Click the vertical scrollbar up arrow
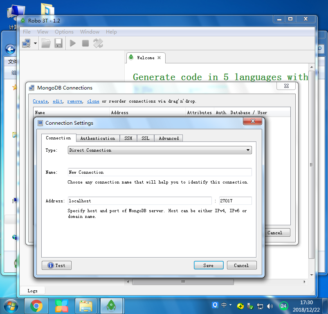 (312, 67)
